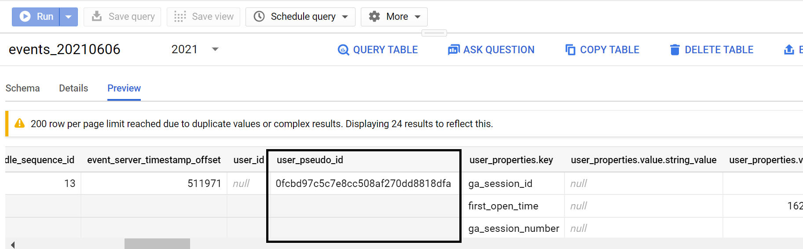Click the ASK QUESTION button label

pyautogui.click(x=499, y=50)
